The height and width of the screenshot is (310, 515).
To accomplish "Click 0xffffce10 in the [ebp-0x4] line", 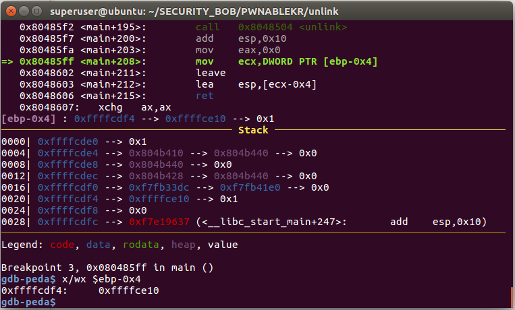I will tap(196, 119).
